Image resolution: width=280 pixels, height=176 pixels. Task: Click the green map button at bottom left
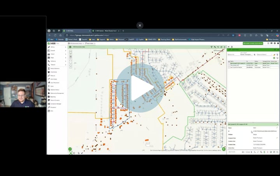coord(70,149)
